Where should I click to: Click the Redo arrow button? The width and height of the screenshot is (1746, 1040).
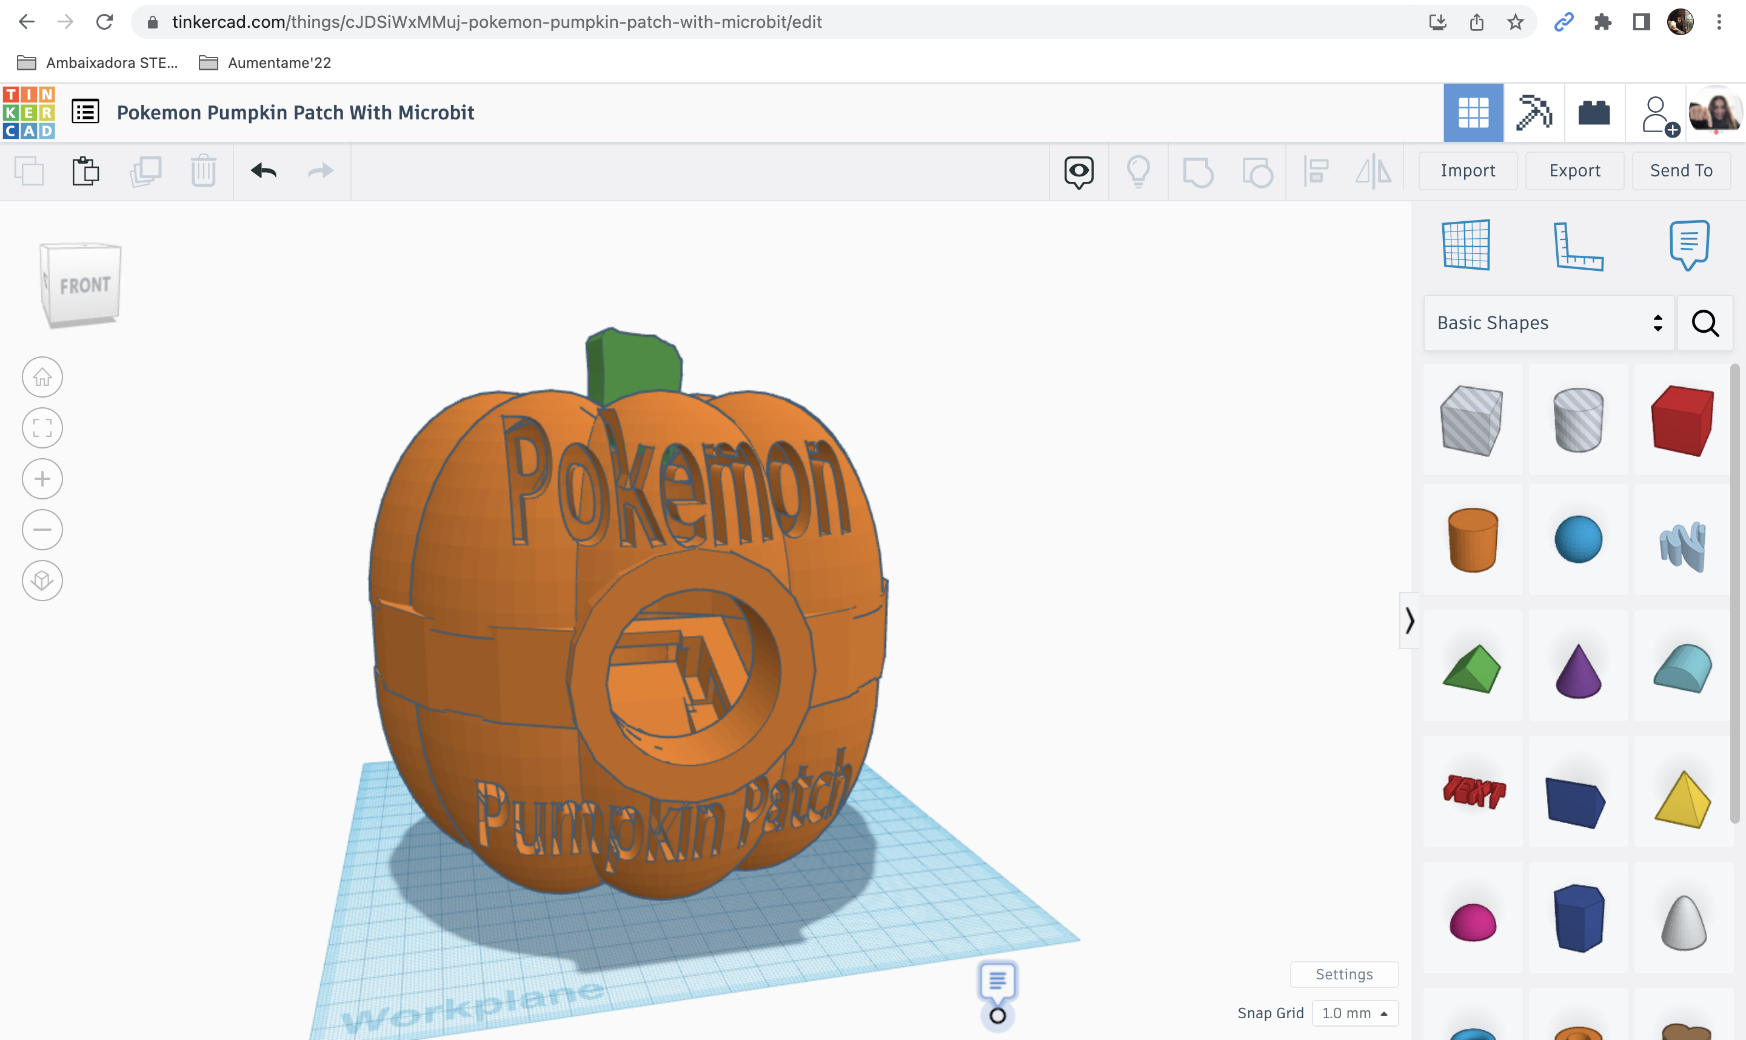click(322, 171)
